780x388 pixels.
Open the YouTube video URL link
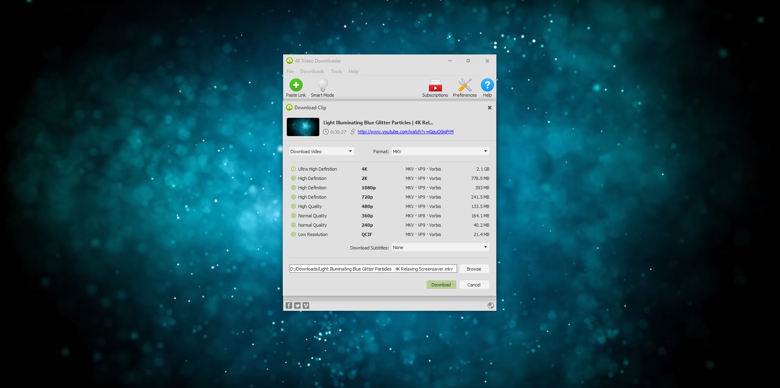405,132
